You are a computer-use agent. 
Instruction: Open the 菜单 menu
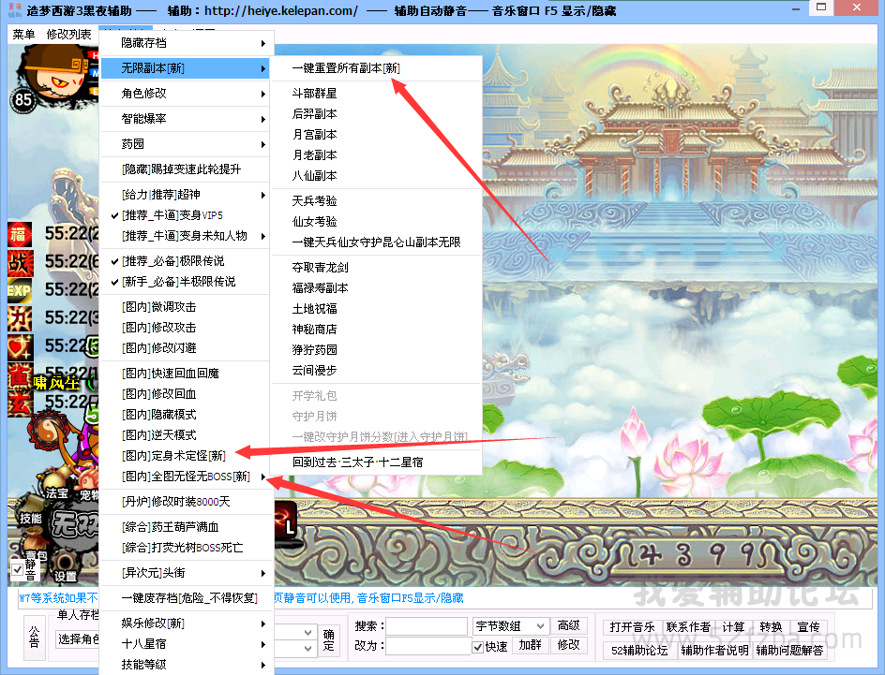coord(23,35)
